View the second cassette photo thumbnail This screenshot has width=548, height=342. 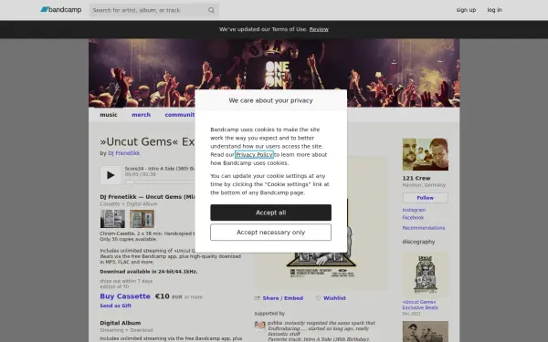pyautogui.click(x=142, y=219)
